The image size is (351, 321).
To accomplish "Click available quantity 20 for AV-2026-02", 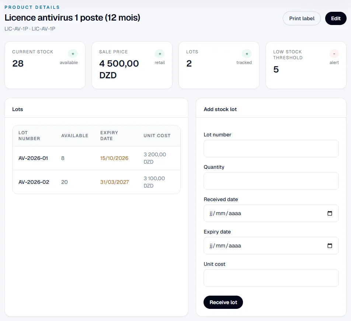I will tap(65, 182).
